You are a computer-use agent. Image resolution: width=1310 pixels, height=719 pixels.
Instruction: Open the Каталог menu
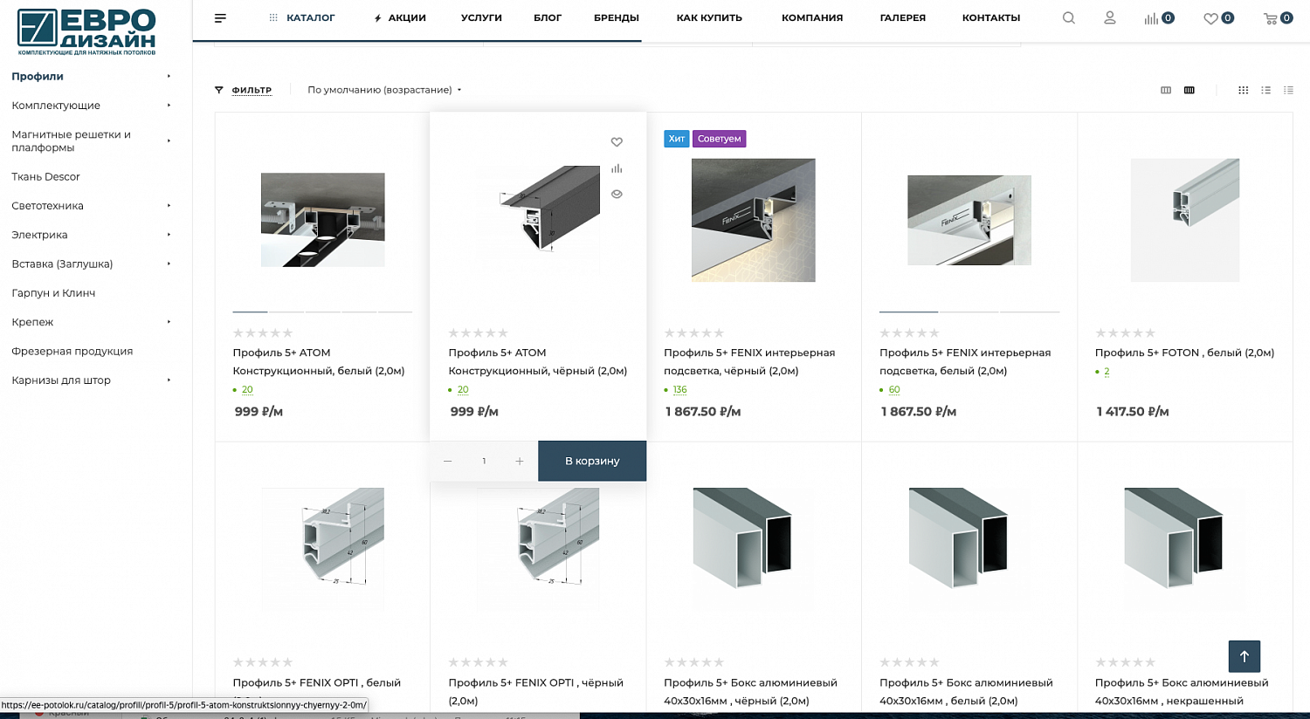(x=301, y=17)
